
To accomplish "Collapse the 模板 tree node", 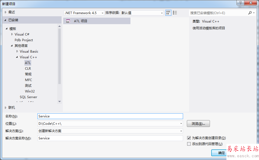I will pyautogui.click(x=7, y=28).
